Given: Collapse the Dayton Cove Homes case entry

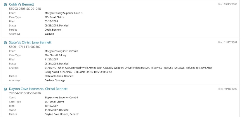Looking at the screenshot, I should click(x=5, y=89).
